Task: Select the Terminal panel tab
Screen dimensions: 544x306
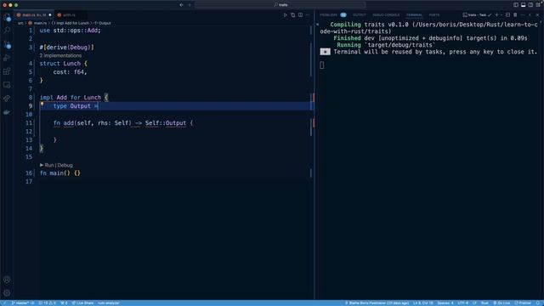Action: [x=414, y=15]
